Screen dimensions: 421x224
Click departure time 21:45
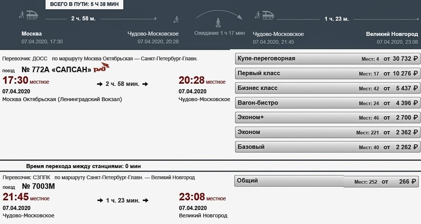15,197
